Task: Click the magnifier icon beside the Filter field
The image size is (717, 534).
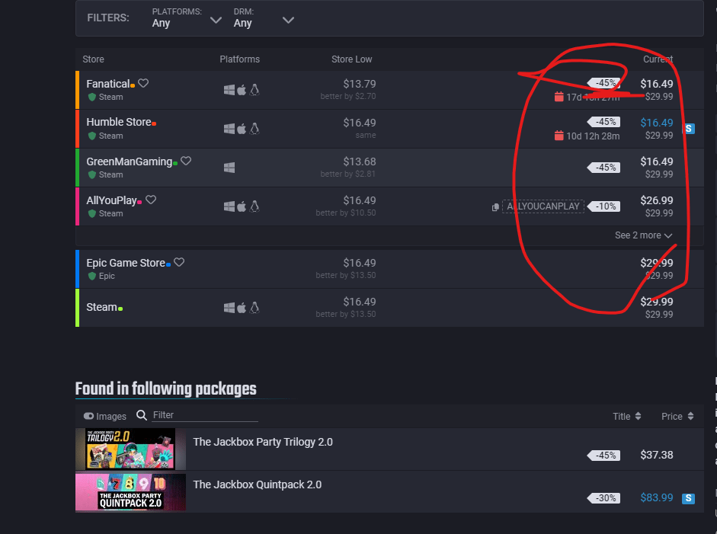Action: 142,415
